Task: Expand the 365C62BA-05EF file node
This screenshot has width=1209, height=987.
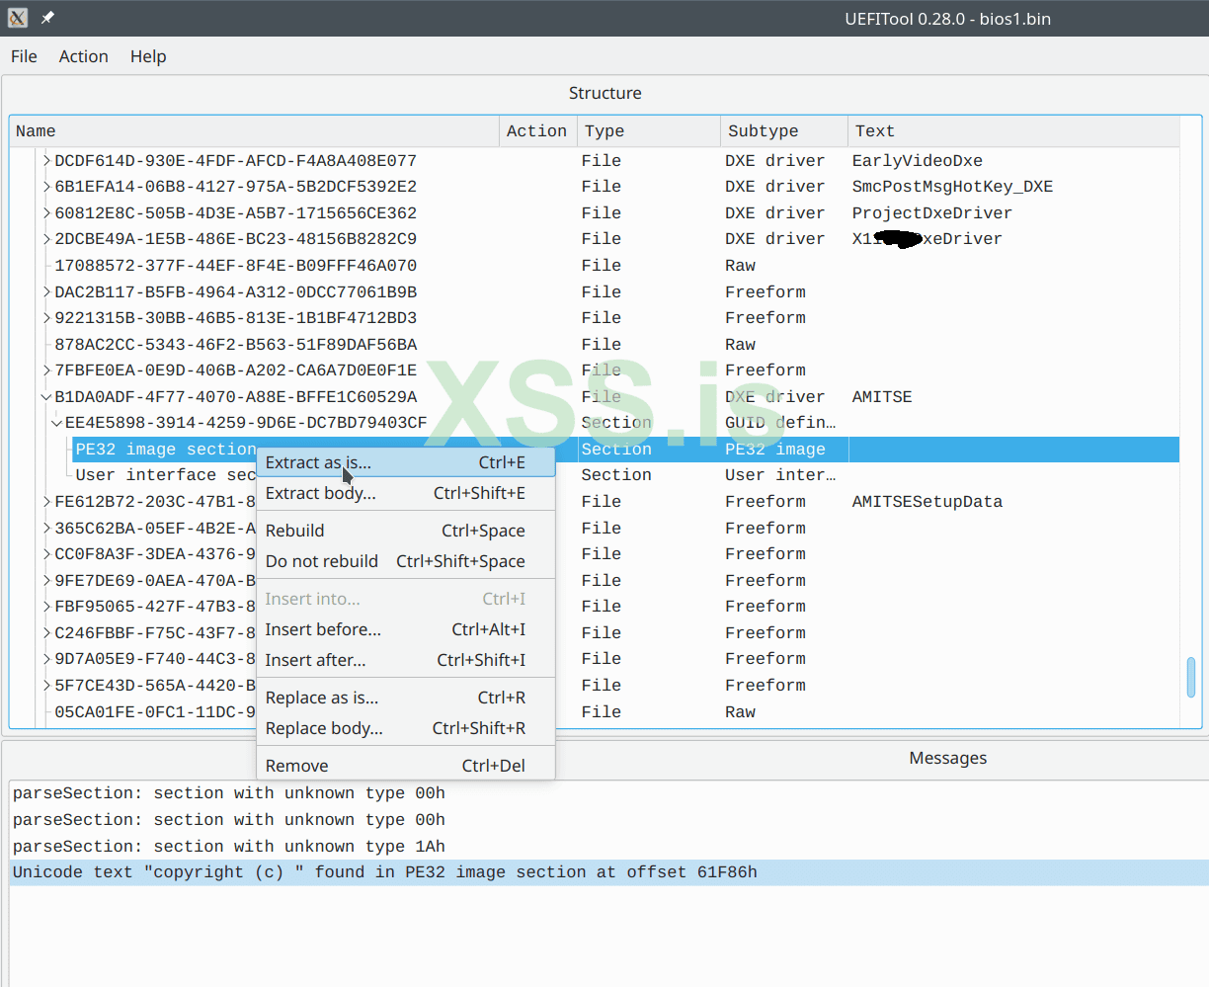Action: [46, 528]
